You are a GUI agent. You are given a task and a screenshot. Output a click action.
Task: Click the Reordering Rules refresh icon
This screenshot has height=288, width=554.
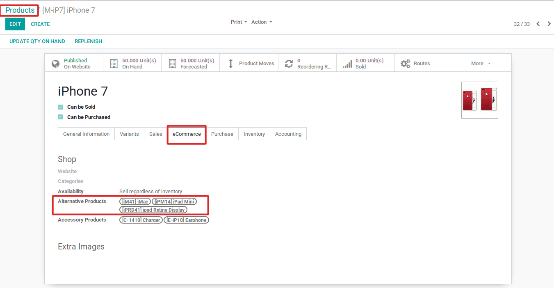(x=289, y=64)
